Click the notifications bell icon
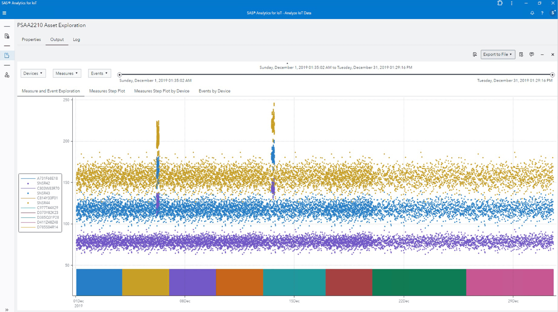This screenshot has width=558, height=312. (532, 13)
